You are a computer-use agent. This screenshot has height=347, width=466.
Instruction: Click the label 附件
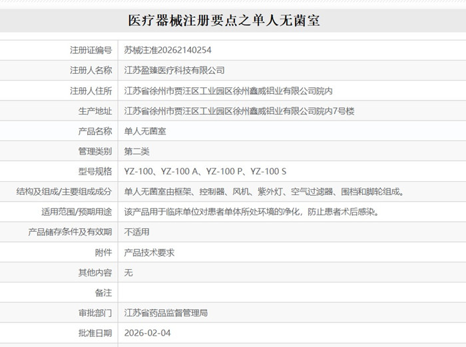[103, 252]
